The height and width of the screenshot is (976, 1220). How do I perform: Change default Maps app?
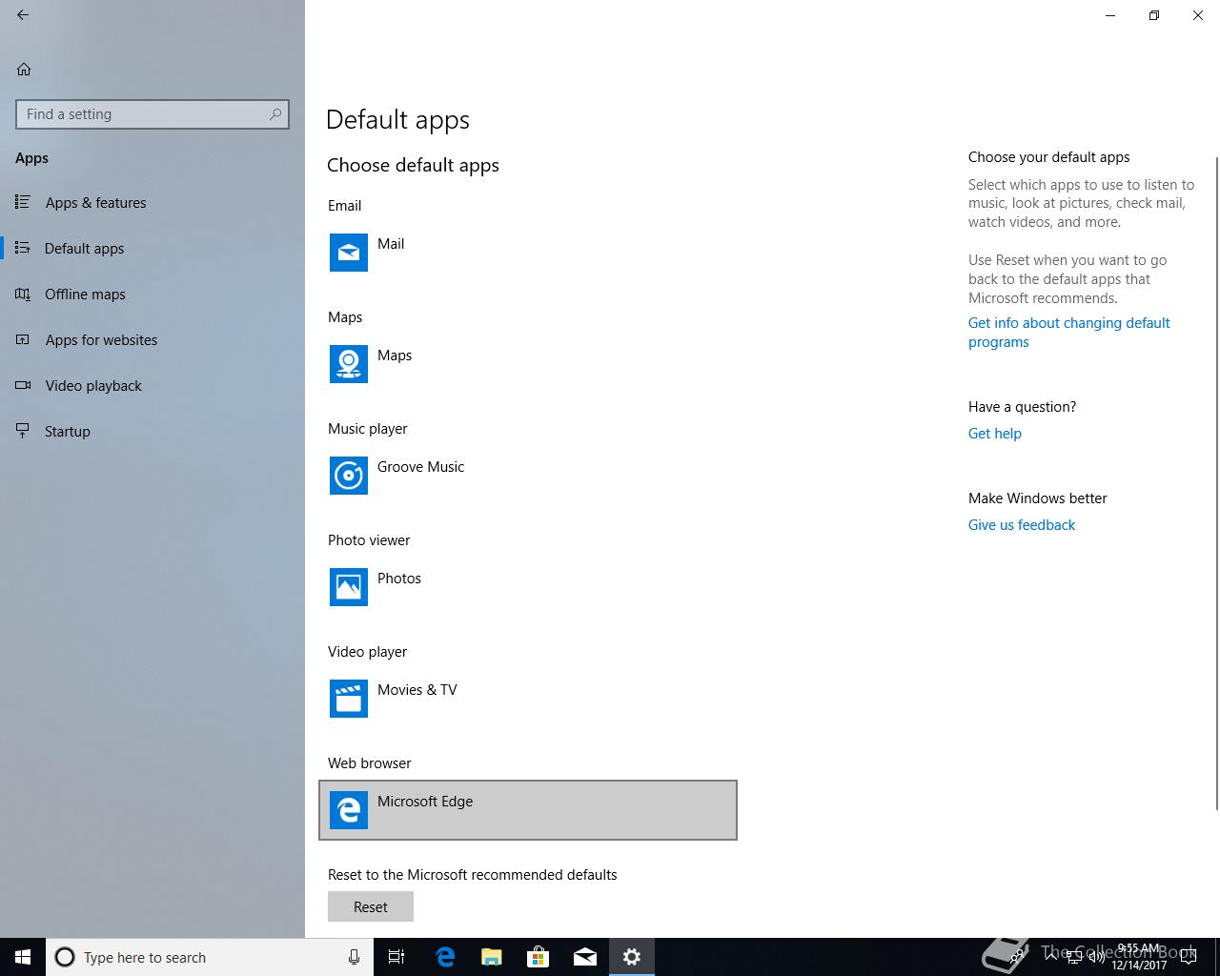click(x=528, y=364)
